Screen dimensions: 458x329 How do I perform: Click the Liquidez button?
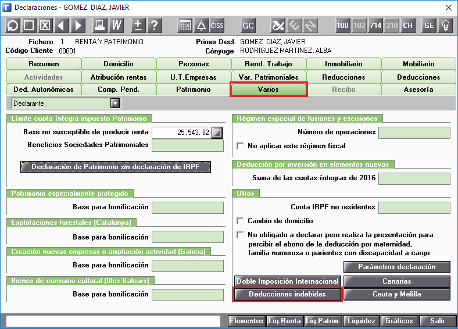[362, 321]
